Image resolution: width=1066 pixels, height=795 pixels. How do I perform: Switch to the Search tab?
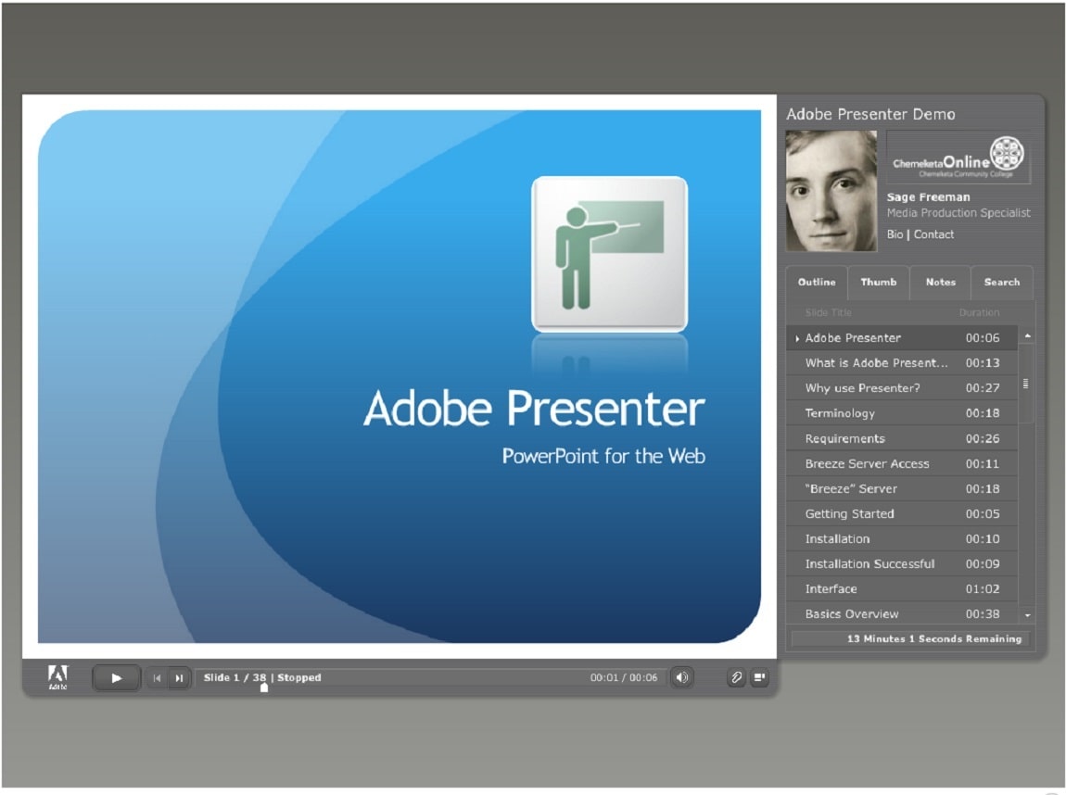tap(1002, 283)
